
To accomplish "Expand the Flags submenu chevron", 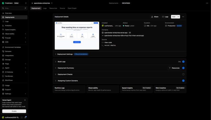I will click(x=25, y=64).
